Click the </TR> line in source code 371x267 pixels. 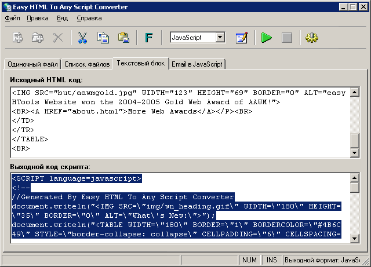pyautogui.click(x=23, y=130)
